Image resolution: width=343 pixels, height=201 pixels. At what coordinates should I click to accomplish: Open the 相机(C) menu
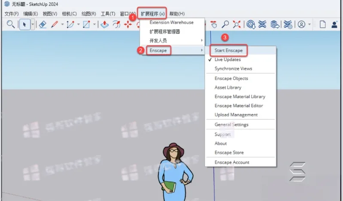coord(70,14)
